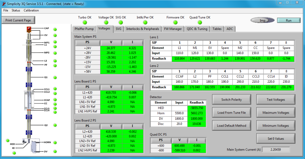Image resolution: width=305 pixels, height=159 pixels.
Task: Click the +24V voltage reading 24.377
Action: pyautogui.click(x=111, y=48)
